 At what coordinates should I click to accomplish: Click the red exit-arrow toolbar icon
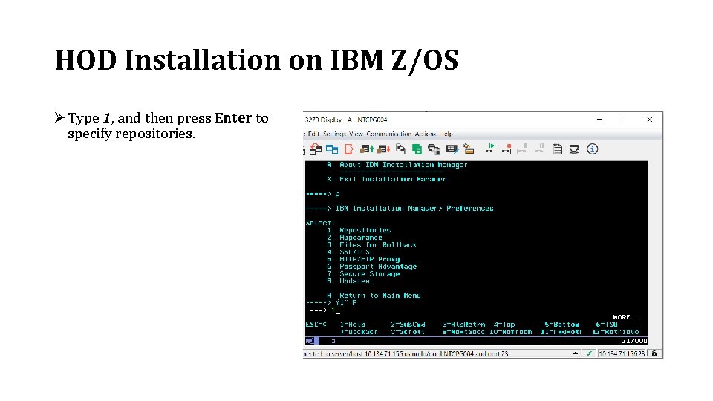(x=349, y=149)
